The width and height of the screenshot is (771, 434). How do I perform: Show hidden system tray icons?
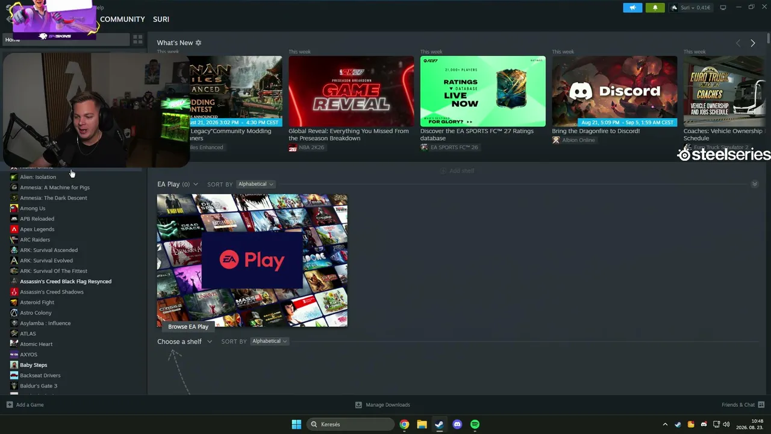click(665, 424)
